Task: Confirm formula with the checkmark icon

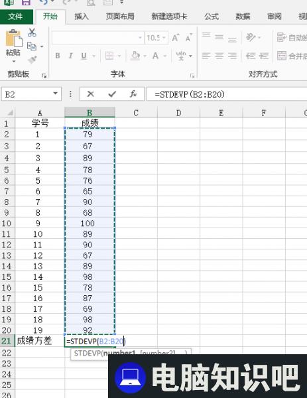Action: [112, 94]
